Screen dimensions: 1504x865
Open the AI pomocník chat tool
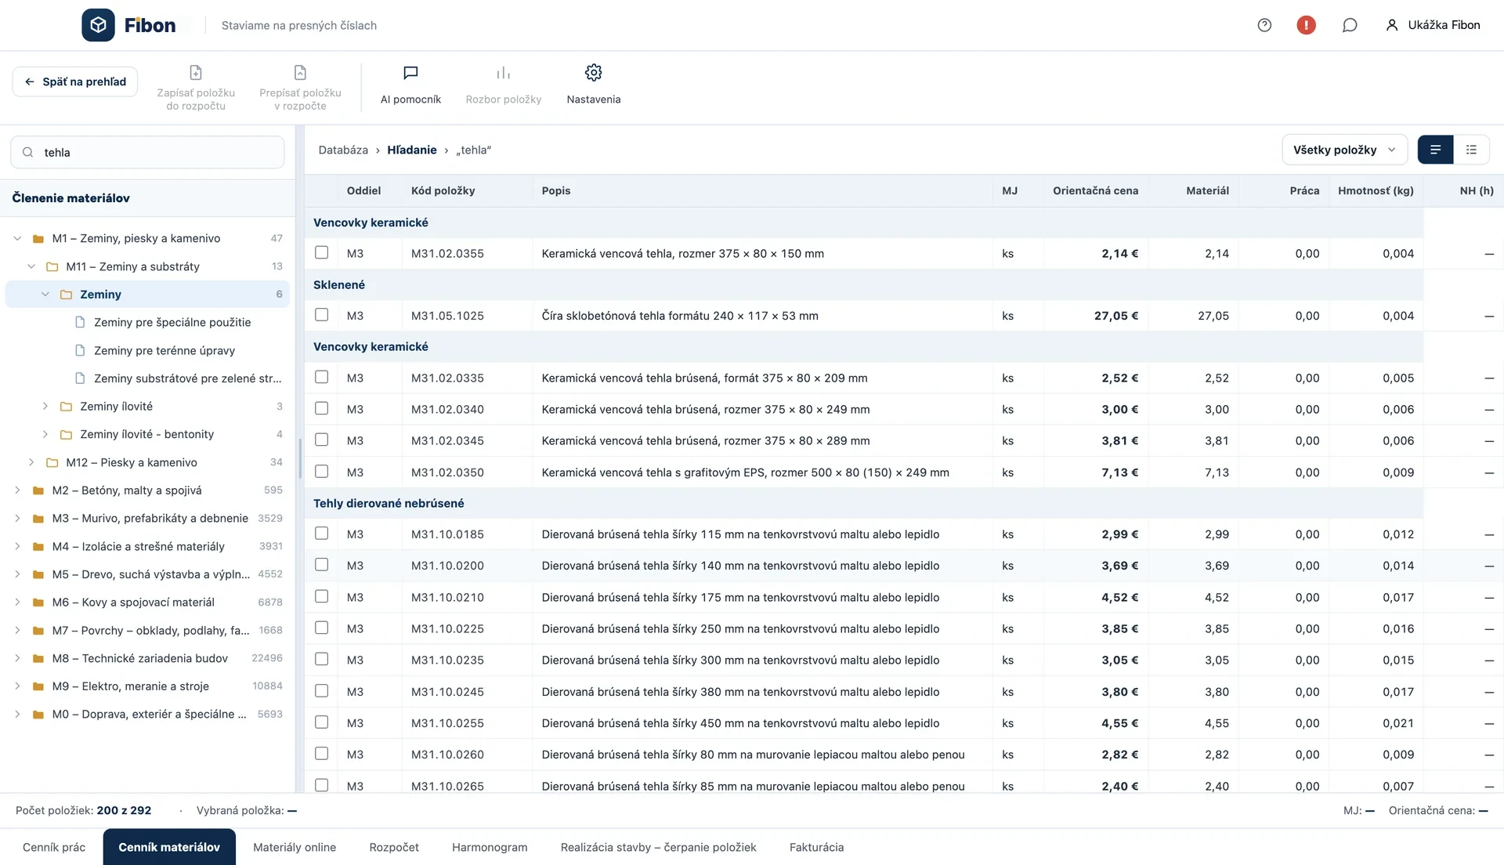(x=410, y=85)
